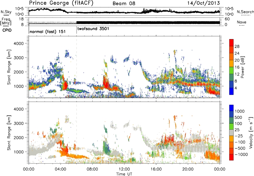Viewport: 254px width, 176px height.
Task: Click the '500' value on Velocity scale
Action: pyautogui.click(x=238, y=118)
